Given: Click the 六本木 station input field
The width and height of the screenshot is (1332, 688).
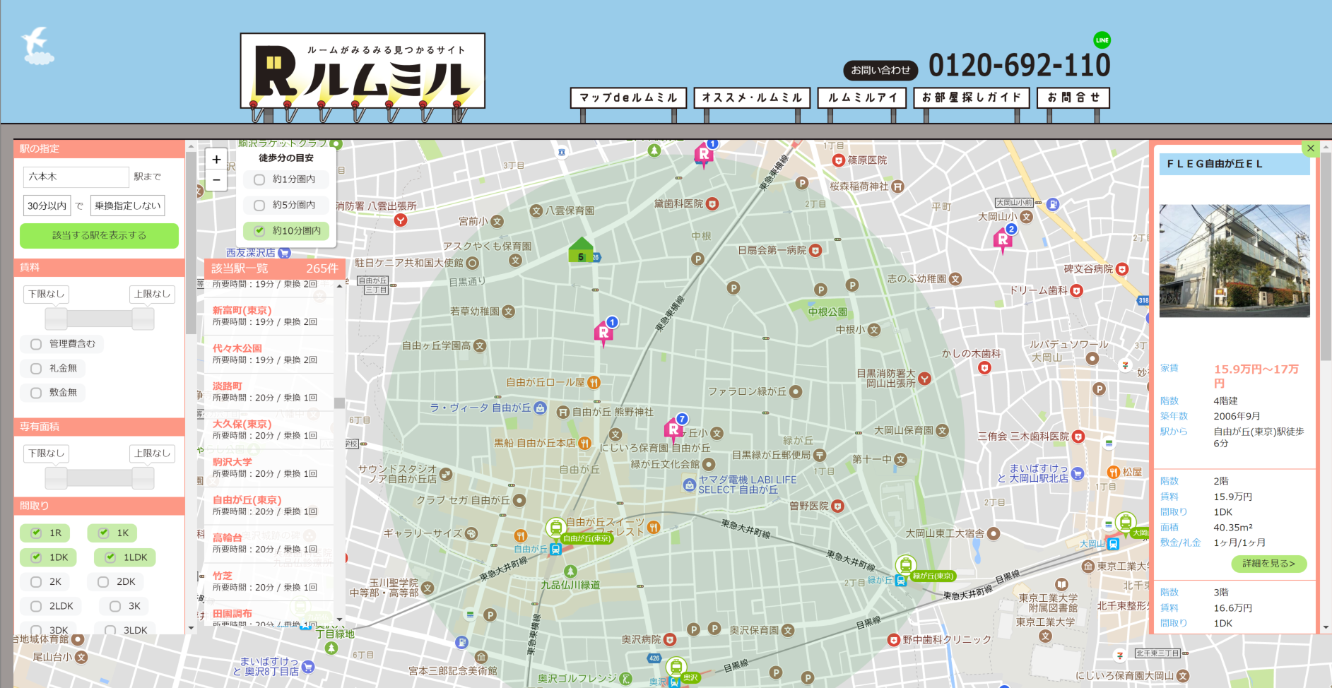Looking at the screenshot, I should click(76, 177).
